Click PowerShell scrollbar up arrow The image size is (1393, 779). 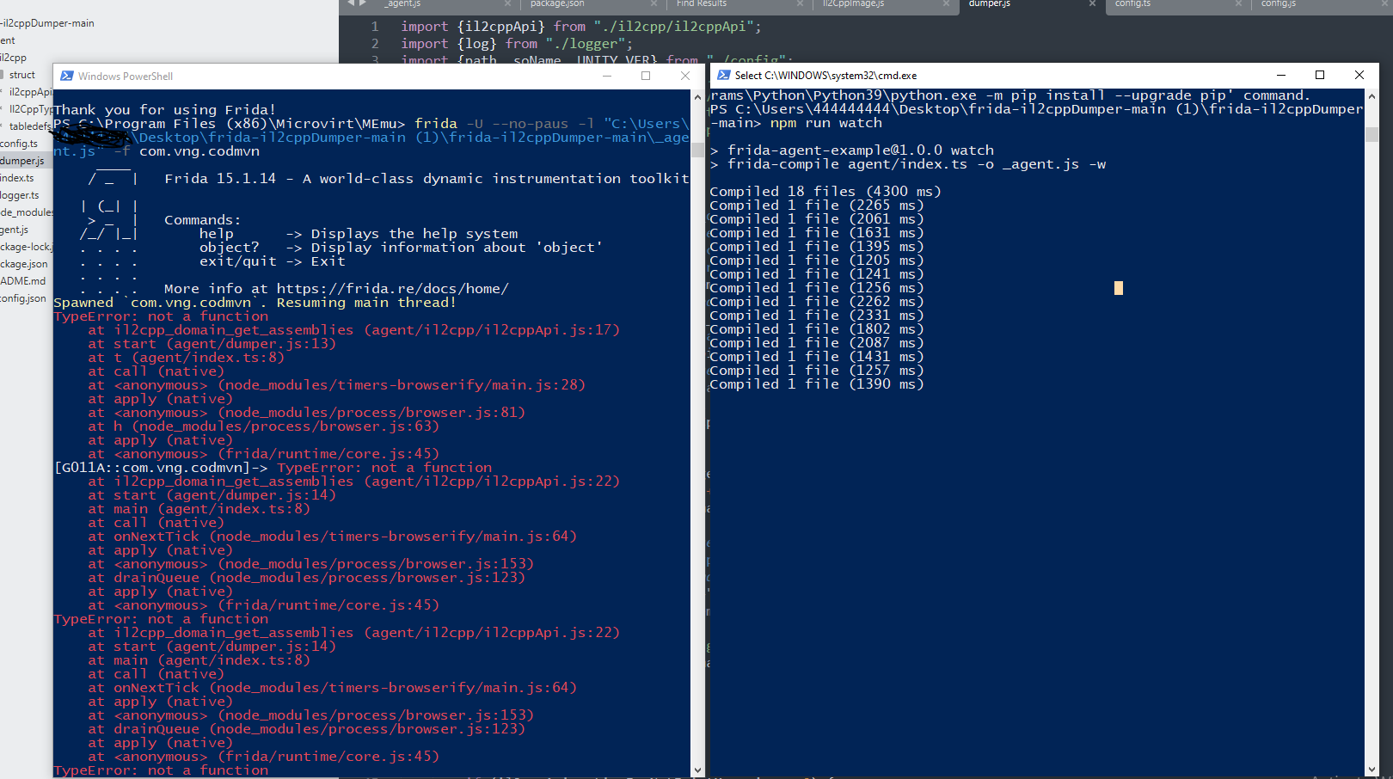click(697, 96)
